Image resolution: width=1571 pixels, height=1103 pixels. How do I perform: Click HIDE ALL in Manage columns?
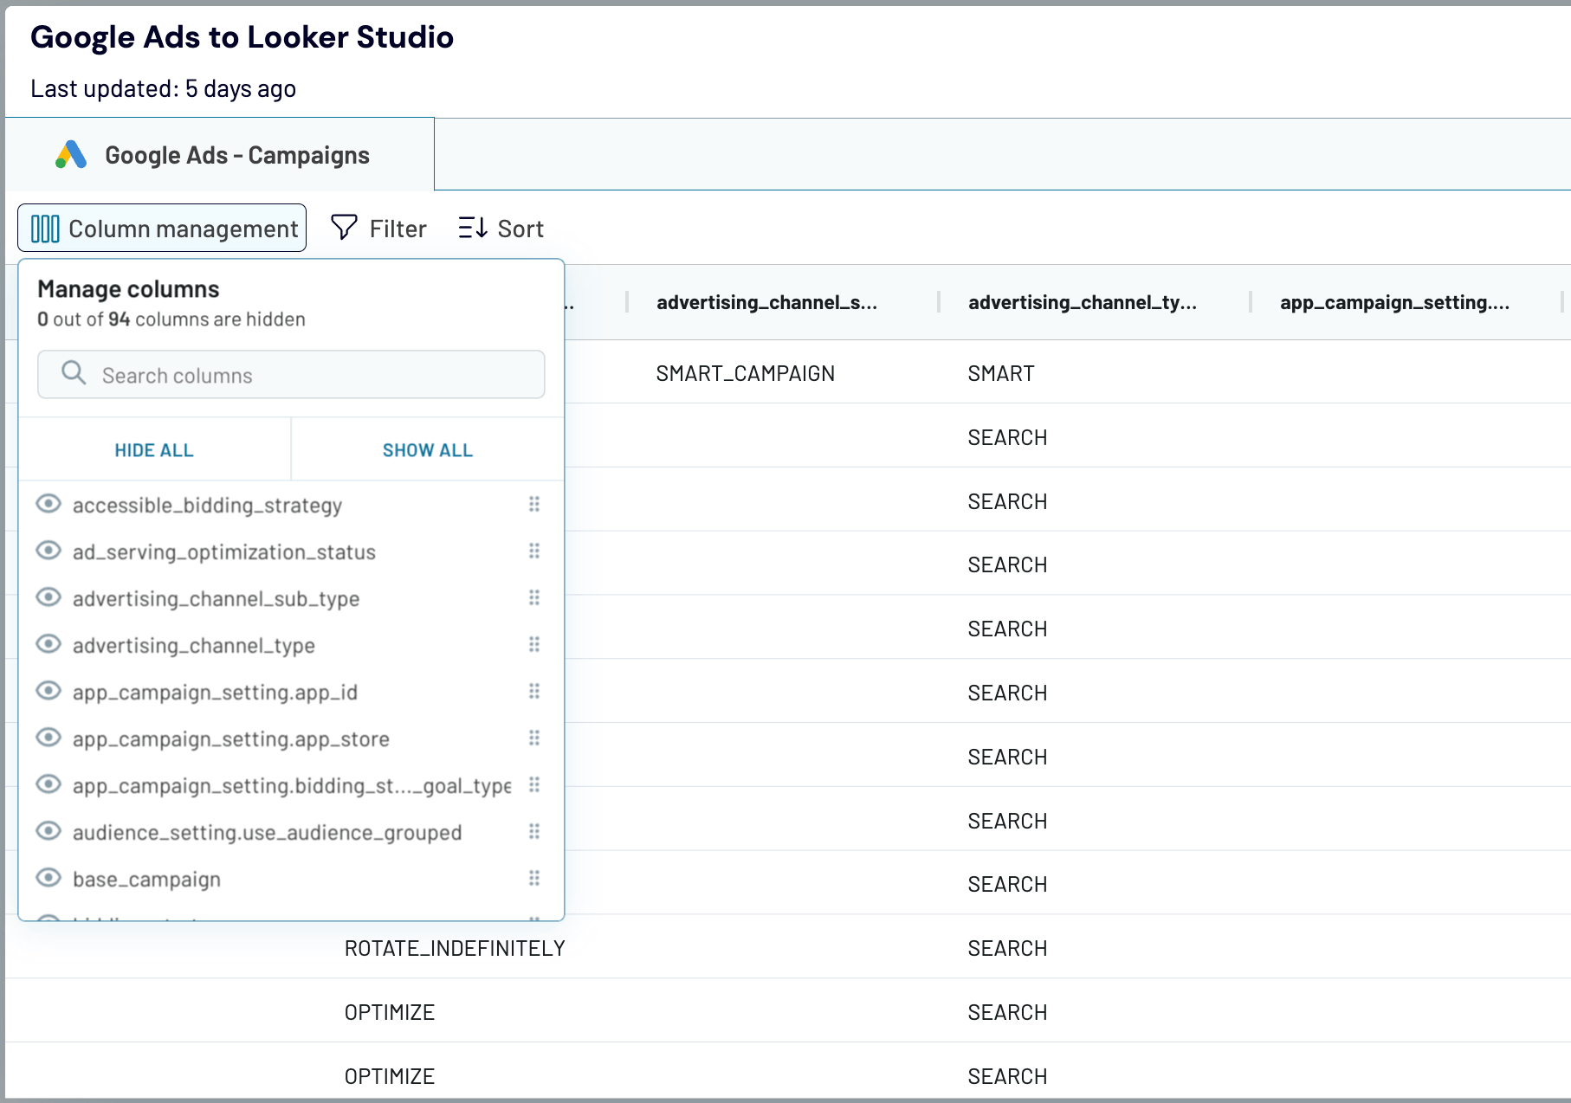(x=153, y=449)
